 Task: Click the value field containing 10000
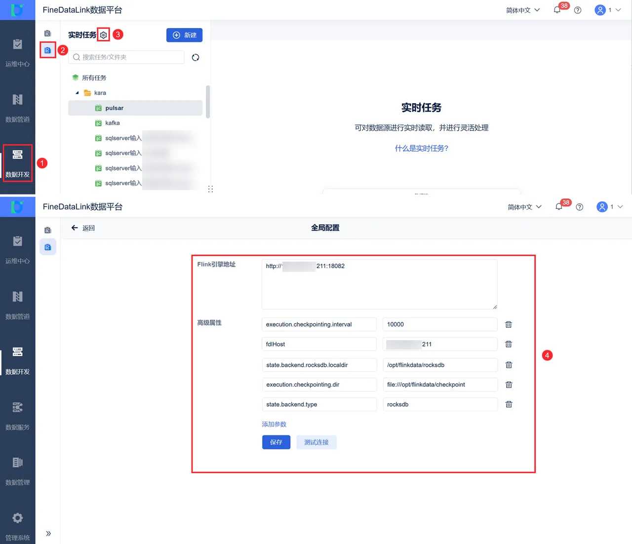point(440,324)
